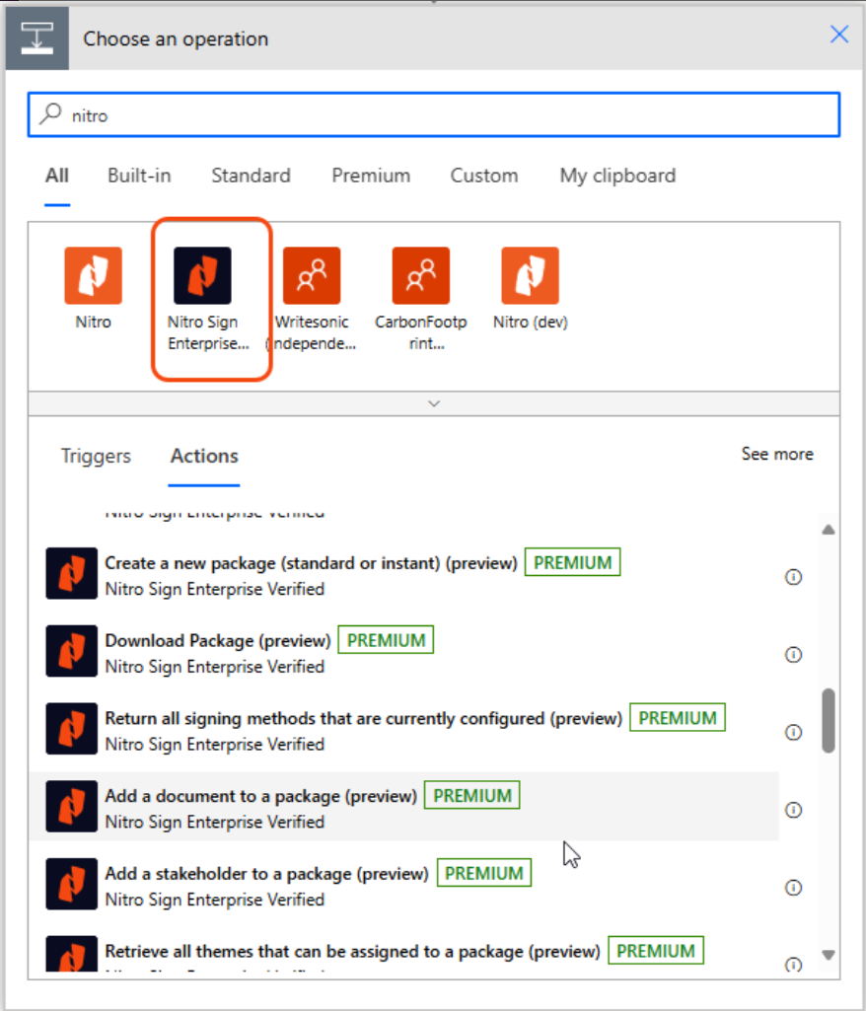Expand the connectors list chevron
This screenshot has width=866, height=1011.
pos(433,403)
